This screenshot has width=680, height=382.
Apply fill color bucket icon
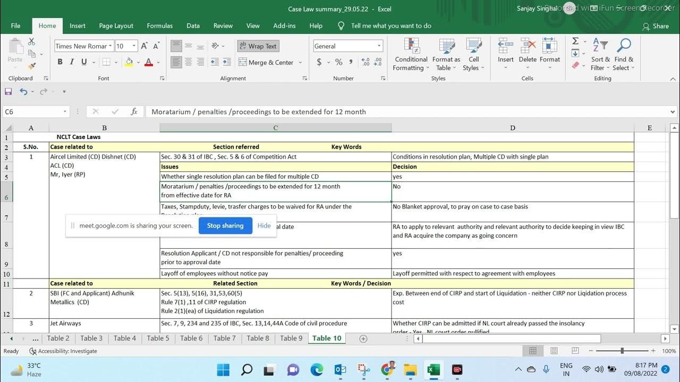click(129, 62)
